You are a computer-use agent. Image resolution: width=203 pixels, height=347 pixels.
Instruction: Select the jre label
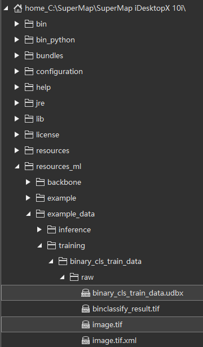tap(40, 103)
